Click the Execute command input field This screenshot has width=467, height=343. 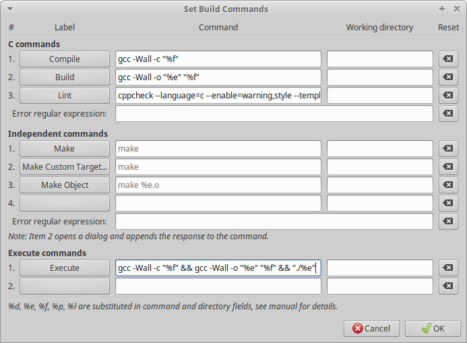click(x=218, y=268)
